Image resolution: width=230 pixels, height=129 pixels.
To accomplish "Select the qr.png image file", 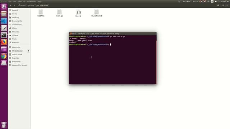I will click(78, 13).
